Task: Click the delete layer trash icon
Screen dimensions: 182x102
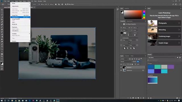Action: (x=143, y=98)
